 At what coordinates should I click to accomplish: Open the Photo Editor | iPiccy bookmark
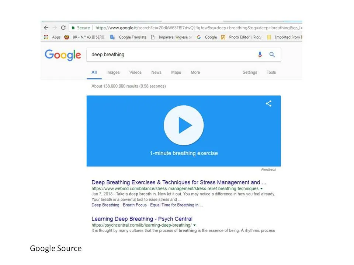point(242,37)
